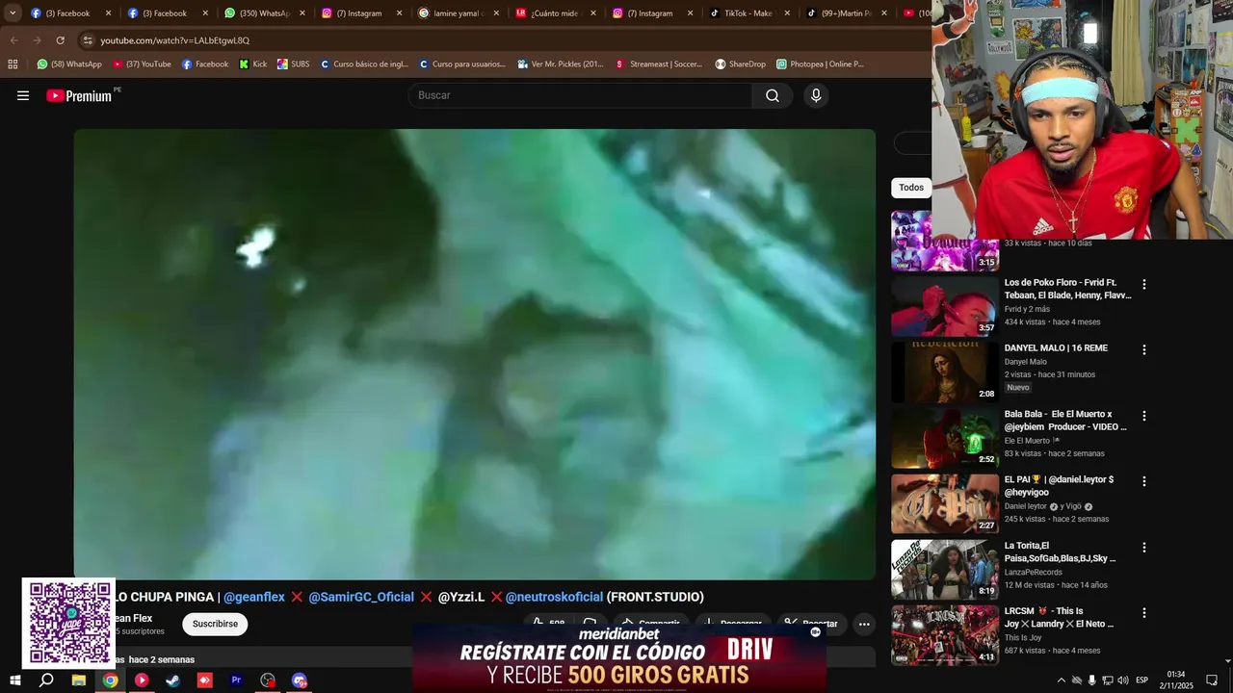
Task: Play the Bala Bala Ele El Muerto thumbnail
Action: (x=945, y=438)
